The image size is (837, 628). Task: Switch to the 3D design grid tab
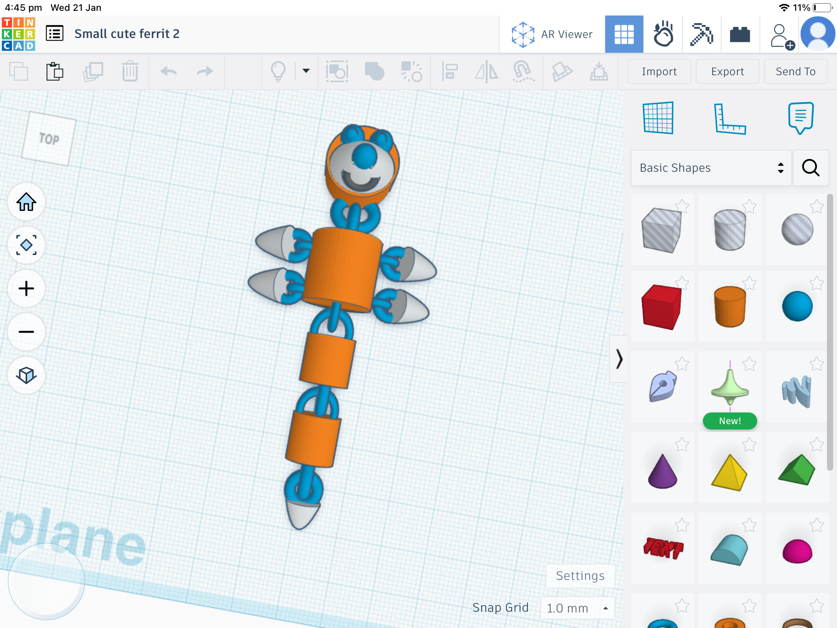(624, 35)
